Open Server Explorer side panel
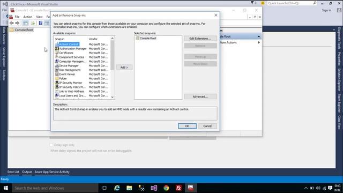The height and width of the screenshot is (193, 343). pyautogui.click(x=4, y=57)
